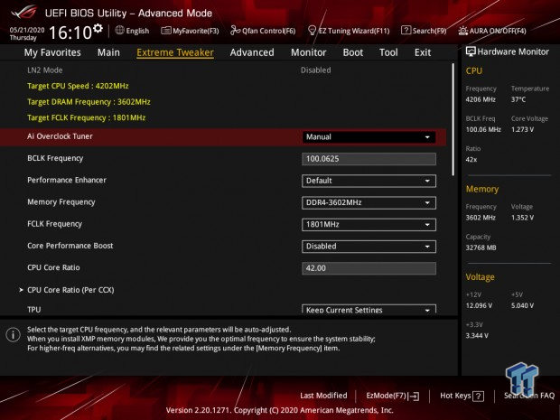Viewport: 560px width, 420px height.
Task: Click the Voltage section heading
Action: (x=480, y=277)
